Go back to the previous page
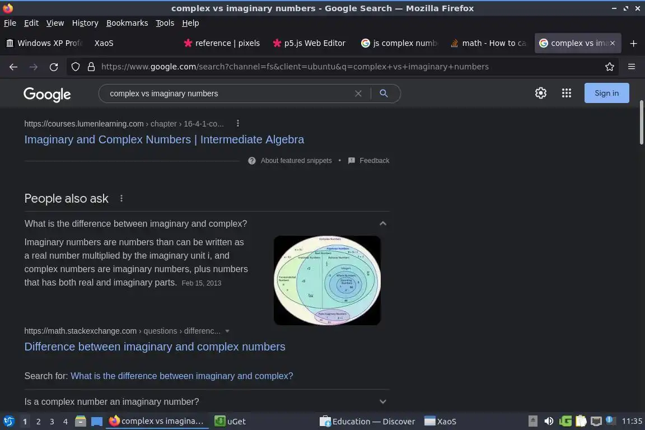Screen dimensions: 645x430 click(13, 67)
